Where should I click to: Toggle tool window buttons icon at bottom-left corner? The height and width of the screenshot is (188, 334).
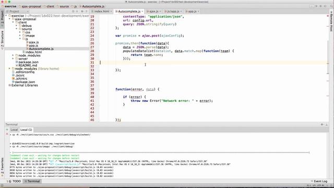tap(2, 186)
